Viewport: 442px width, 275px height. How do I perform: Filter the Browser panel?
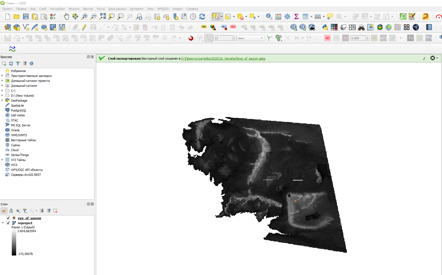18,63
